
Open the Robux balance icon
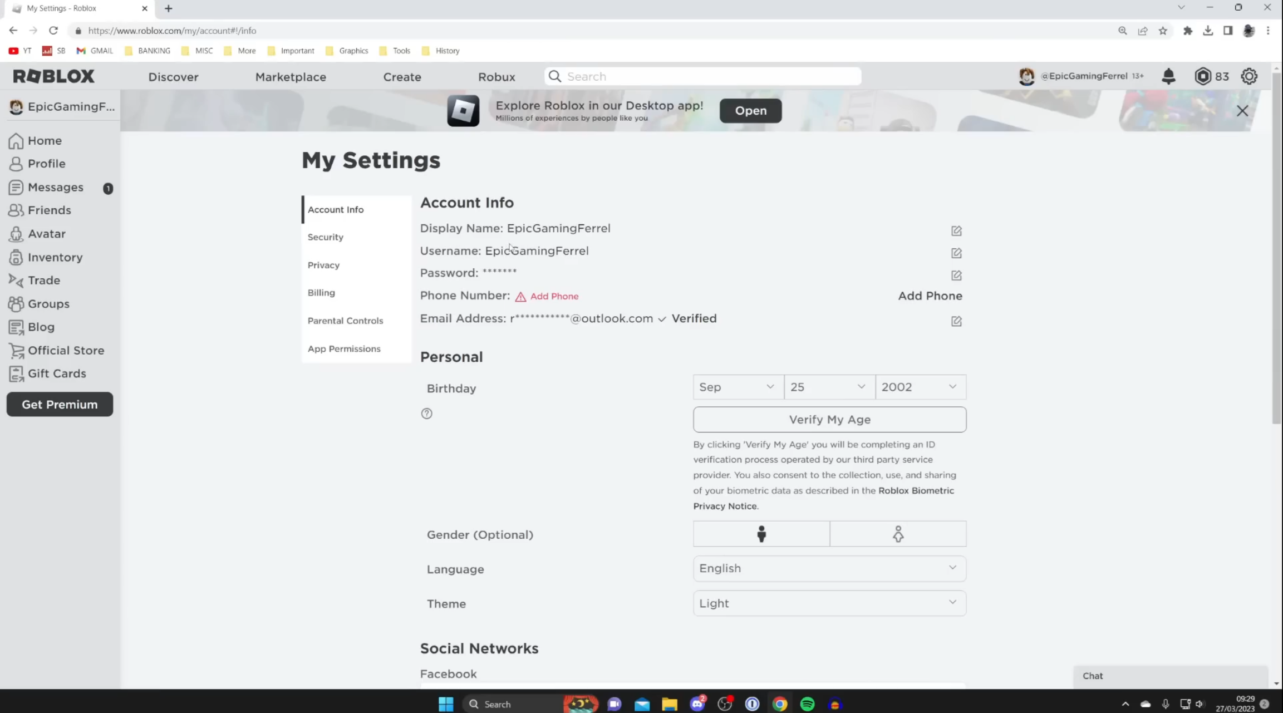tap(1202, 76)
